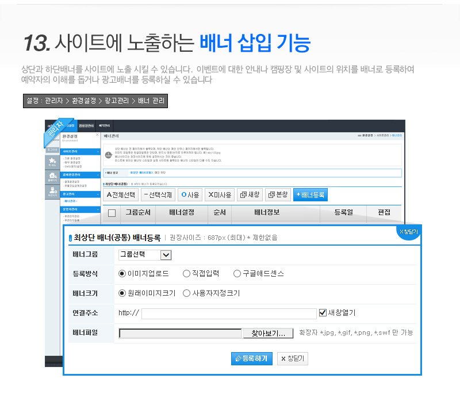Select 최상단 배너(공통) banner tab
The height and width of the screenshot is (405, 460).
141,173
